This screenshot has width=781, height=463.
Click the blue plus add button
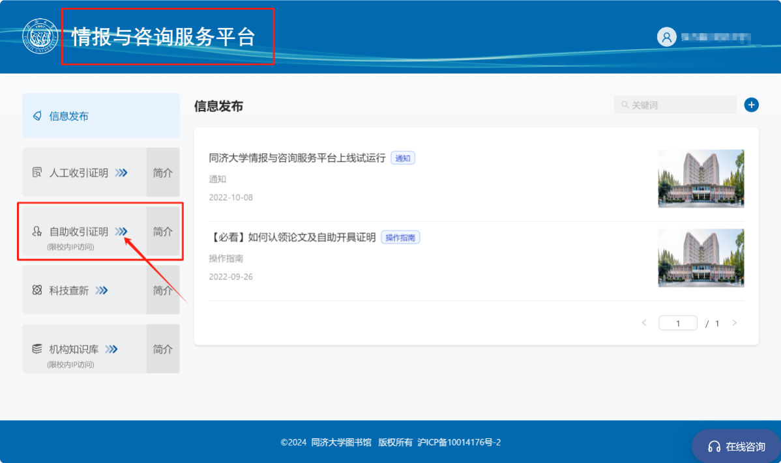point(751,105)
